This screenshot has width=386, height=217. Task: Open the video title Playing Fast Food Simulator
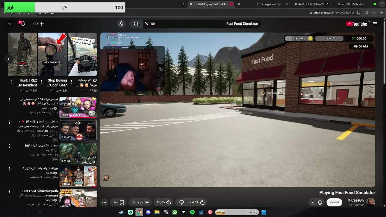pyautogui.click(x=347, y=193)
